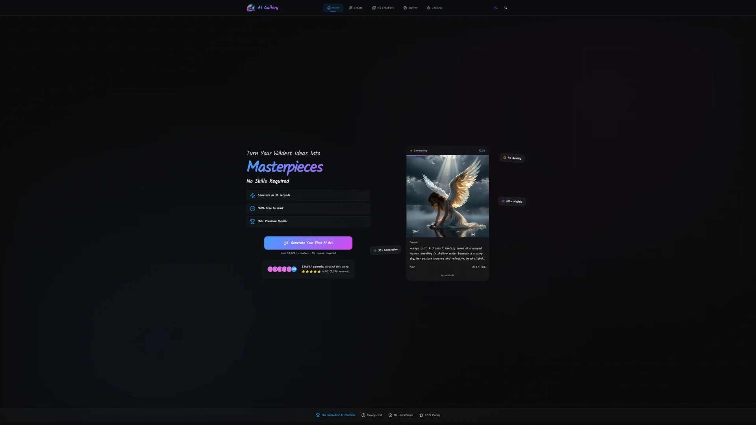The height and width of the screenshot is (425, 756).
Task: Click the Masterpieces headline
Action: [x=285, y=167]
